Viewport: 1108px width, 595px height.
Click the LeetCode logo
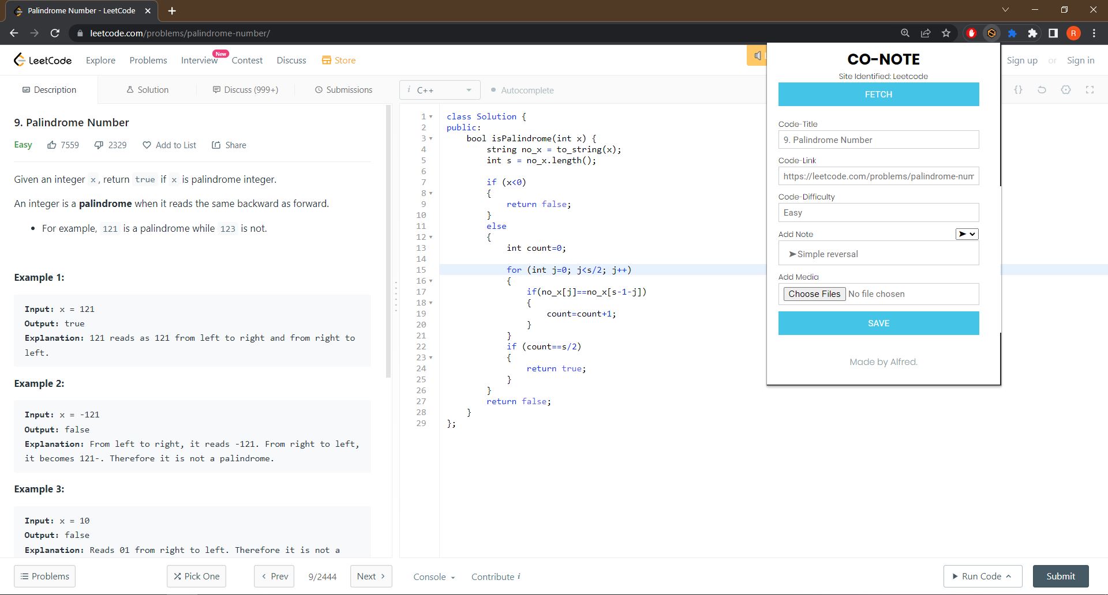43,60
